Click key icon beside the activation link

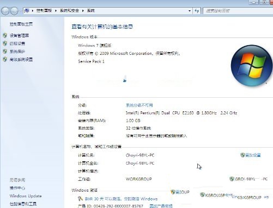point(80,199)
